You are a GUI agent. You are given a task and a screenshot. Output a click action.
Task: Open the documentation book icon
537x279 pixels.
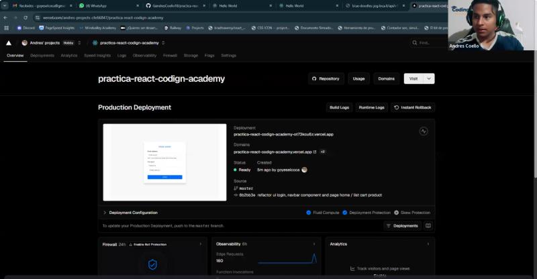[x=428, y=226]
